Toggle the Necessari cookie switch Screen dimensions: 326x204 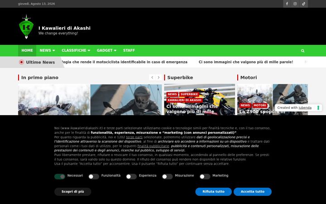point(60,176)
